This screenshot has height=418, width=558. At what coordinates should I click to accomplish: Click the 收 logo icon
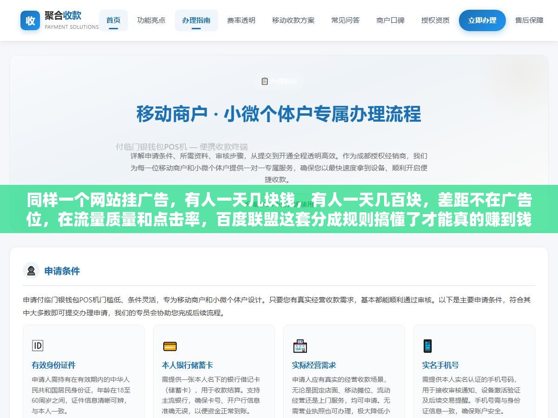30,20
